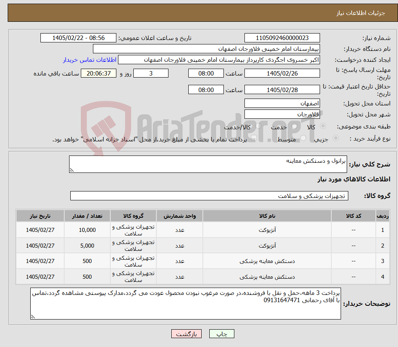Click the goods group field تجهیزات پزشکی و سلامت
The height and width of the screenshot is (347, 398).
pyautogui.click(x=209, y=196)
